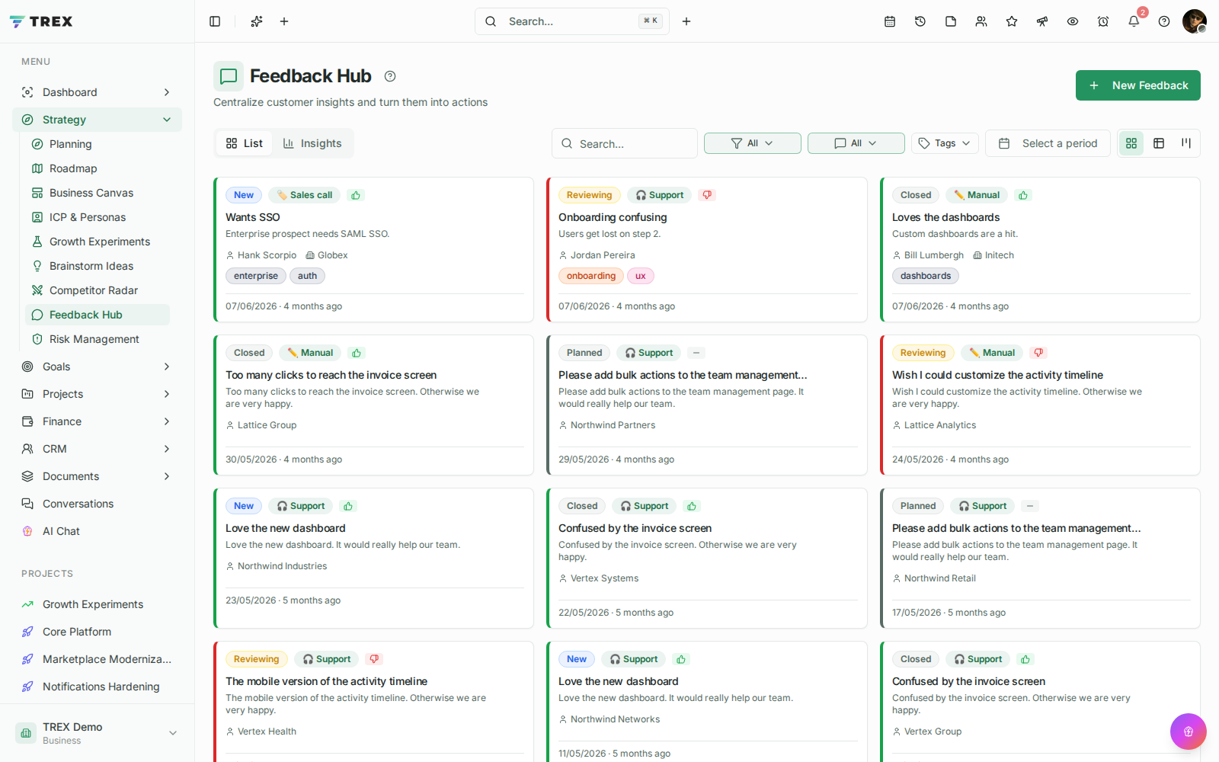Click the TREX logo
The image size is (1219, 762).
pos(41,21)
